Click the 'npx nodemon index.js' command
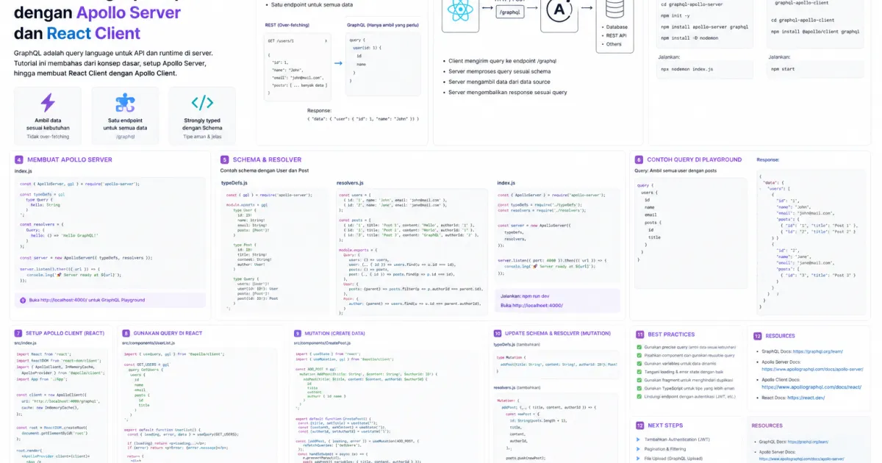882x463 pixels. [x=686, y=69]
